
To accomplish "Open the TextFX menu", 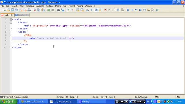I will [x=72, y=6].
